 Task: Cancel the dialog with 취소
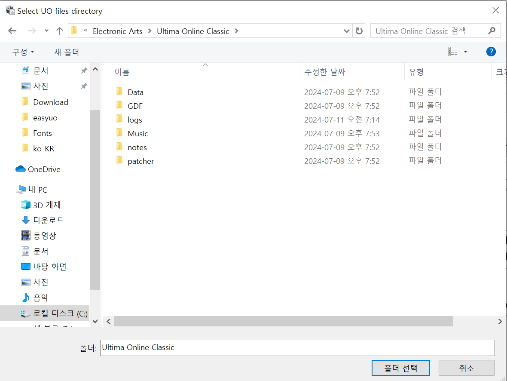(466, 368)
